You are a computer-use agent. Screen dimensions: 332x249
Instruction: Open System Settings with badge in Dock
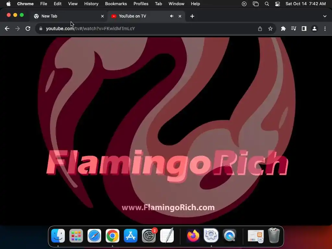149,236
